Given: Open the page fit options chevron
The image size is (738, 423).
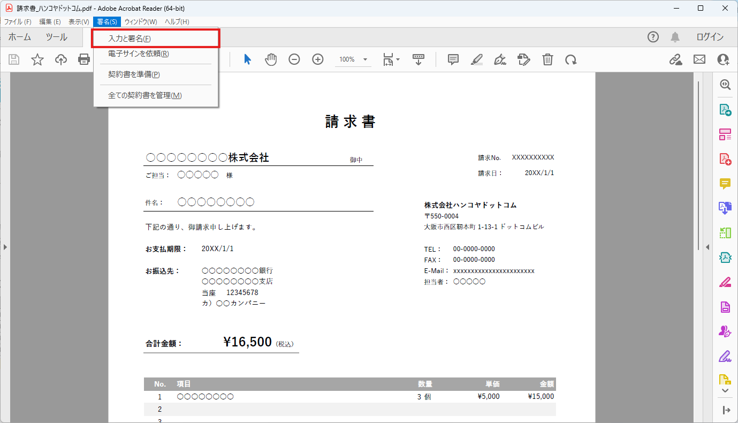Looking at the screenshot, I should click(397, 59).
